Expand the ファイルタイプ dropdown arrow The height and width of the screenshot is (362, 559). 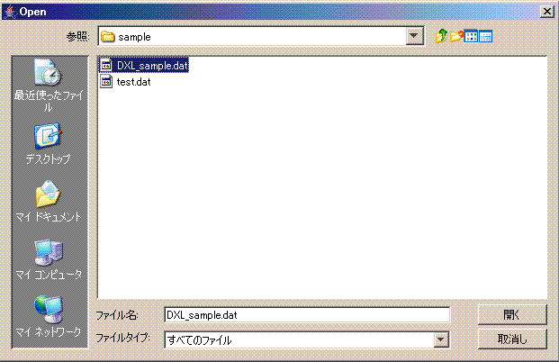pyautogui.click(x=441, y=339)
